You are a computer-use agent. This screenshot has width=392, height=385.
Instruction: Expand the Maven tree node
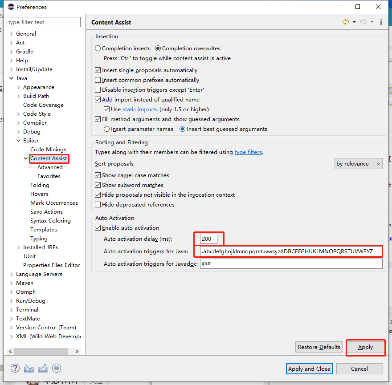11,283
